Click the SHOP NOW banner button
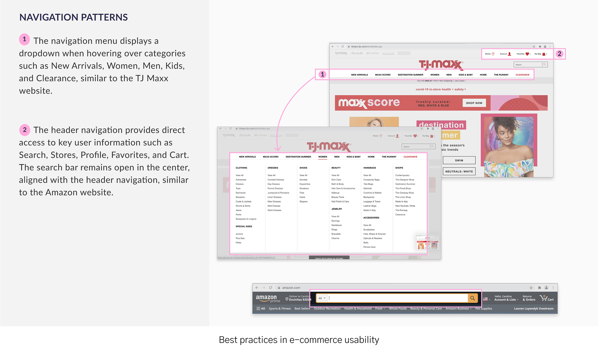Image resolution: width=598 pixels, height=348 pixels. point(474,103)
